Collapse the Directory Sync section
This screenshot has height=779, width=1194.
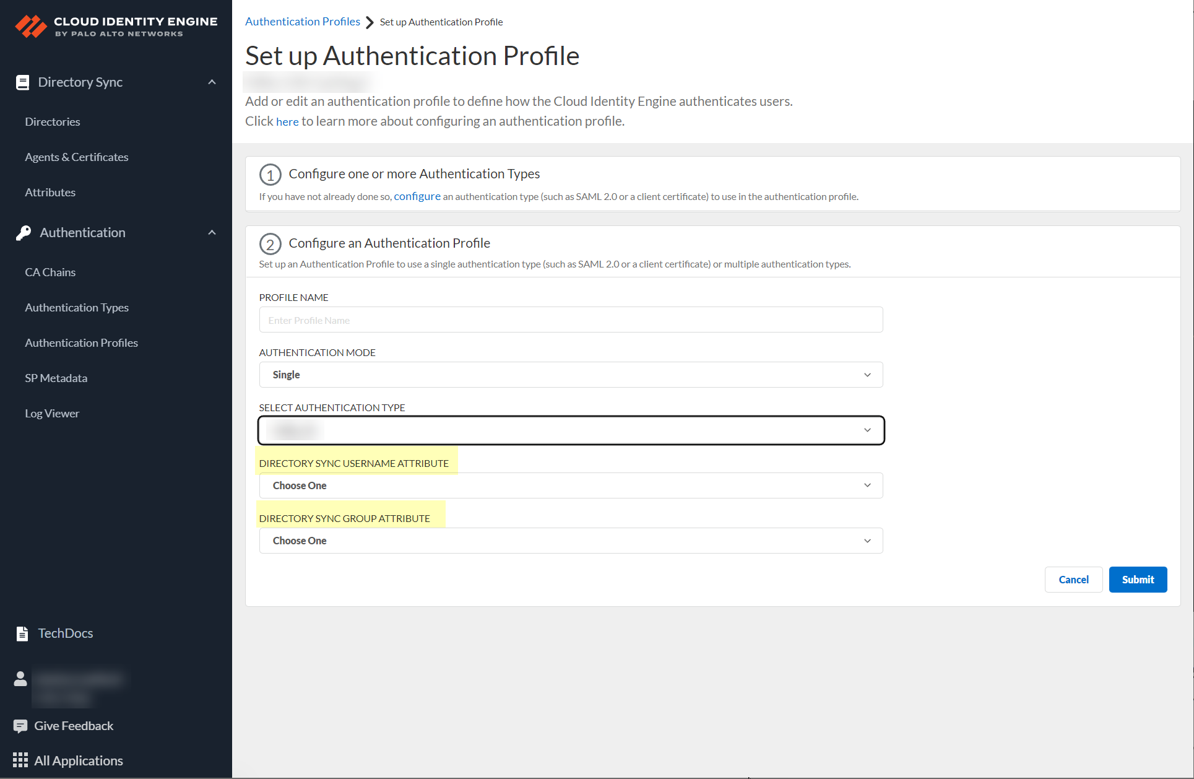[212, 82]
